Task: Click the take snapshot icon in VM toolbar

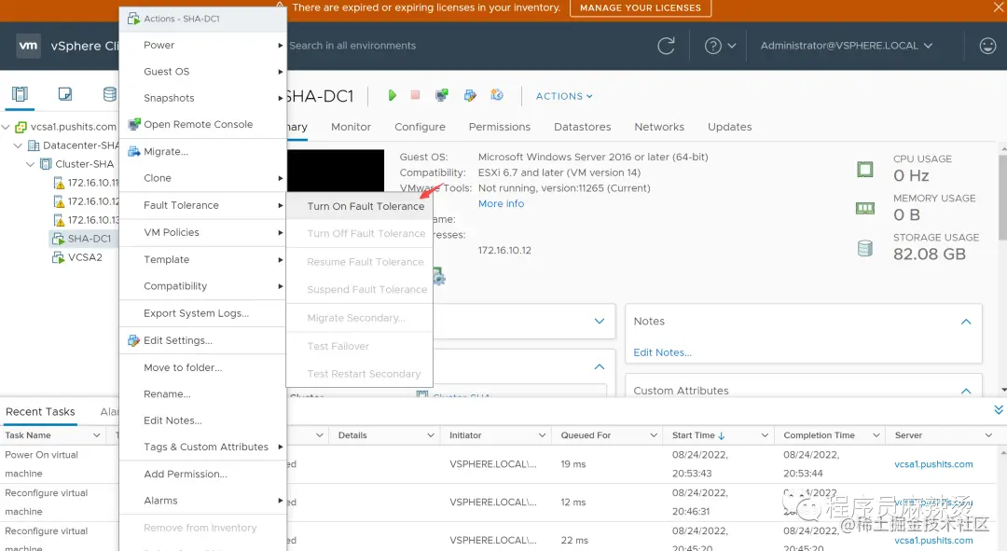Action: click(x=497, y=95)
